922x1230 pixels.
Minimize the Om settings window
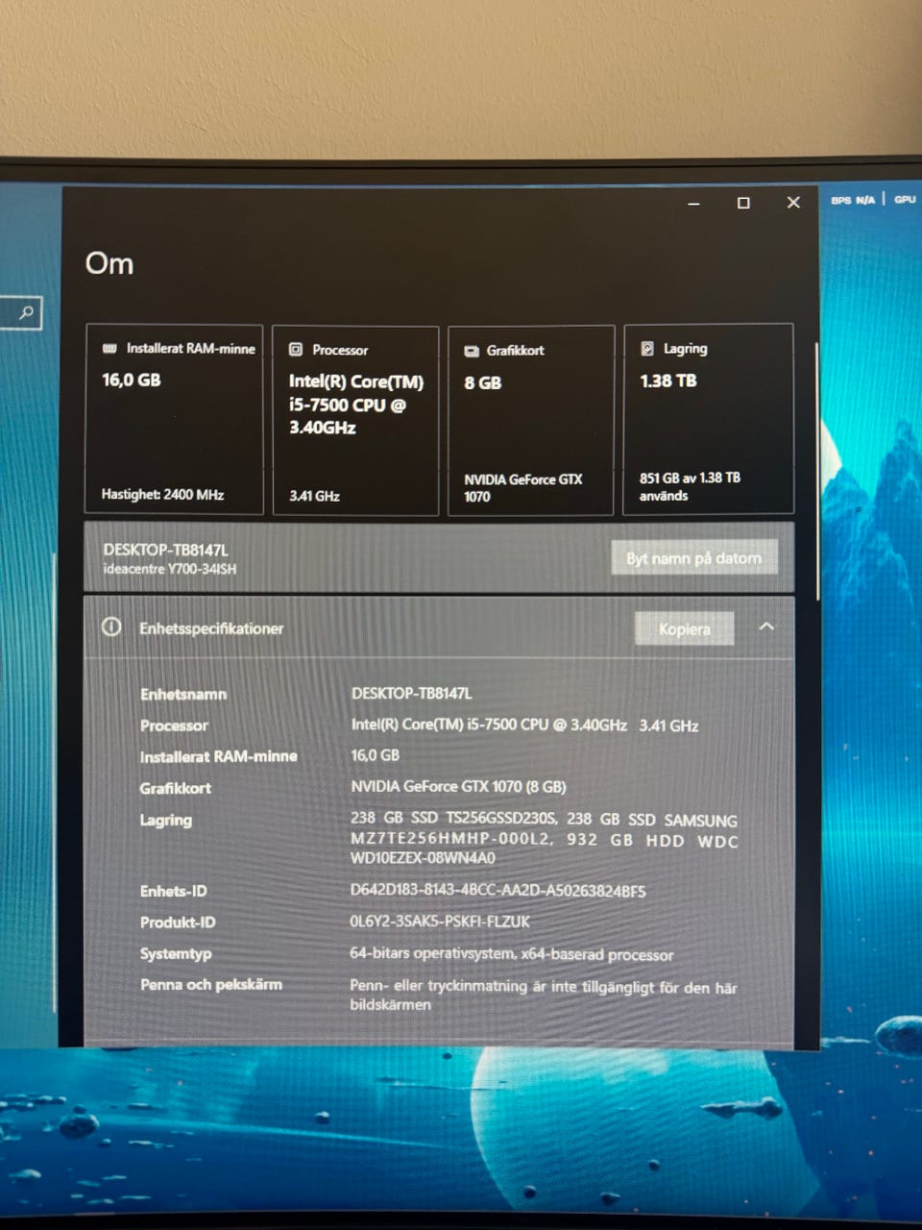tap(693, 204)
